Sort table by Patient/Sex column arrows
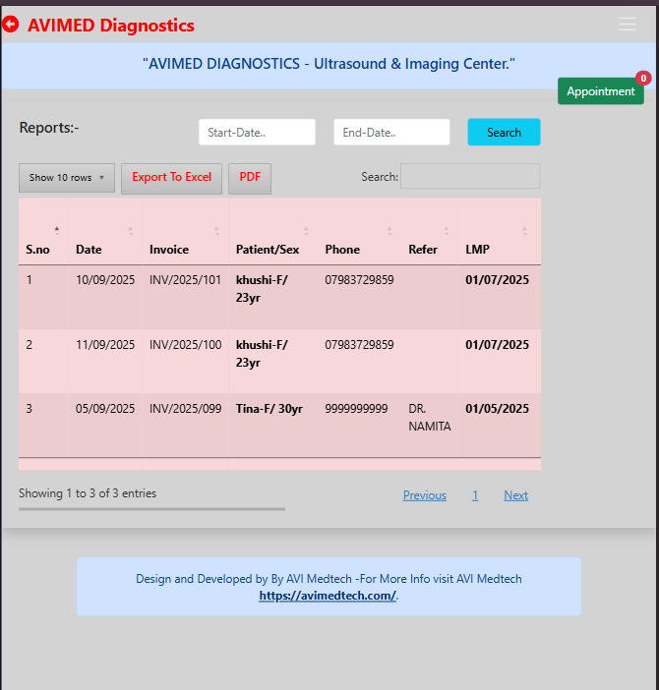The image size is (659, 690). pyautogui.click(x=306, y=231)
